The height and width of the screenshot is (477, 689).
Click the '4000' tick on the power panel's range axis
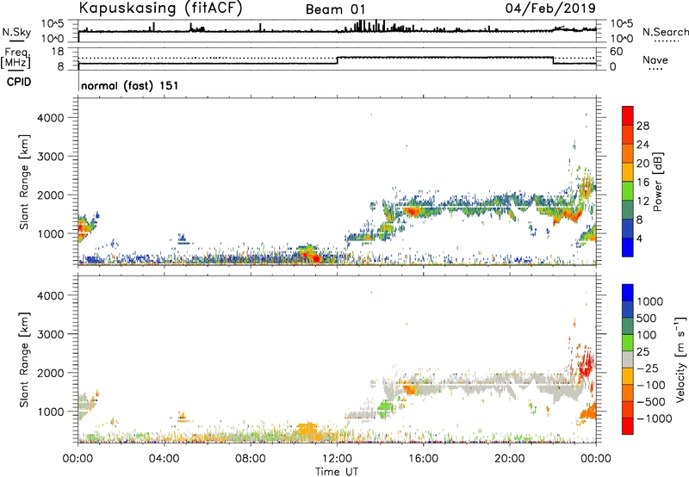click(x=50, y=118)
